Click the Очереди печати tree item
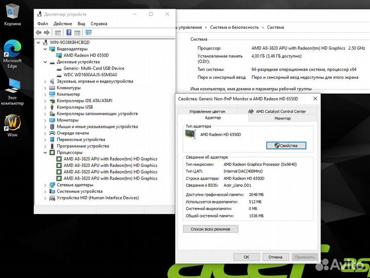This screenshot has width=370, height=278. [x=73, y=133]
